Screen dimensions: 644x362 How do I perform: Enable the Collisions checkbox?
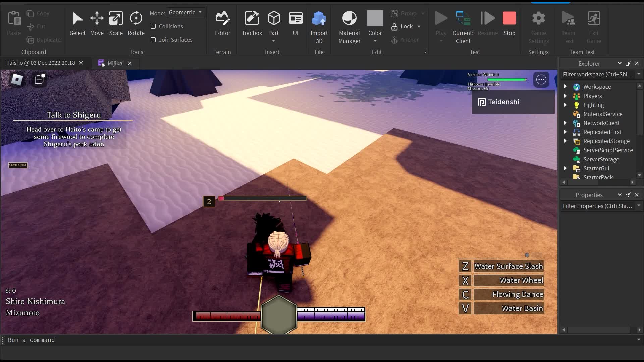(153, 26)
